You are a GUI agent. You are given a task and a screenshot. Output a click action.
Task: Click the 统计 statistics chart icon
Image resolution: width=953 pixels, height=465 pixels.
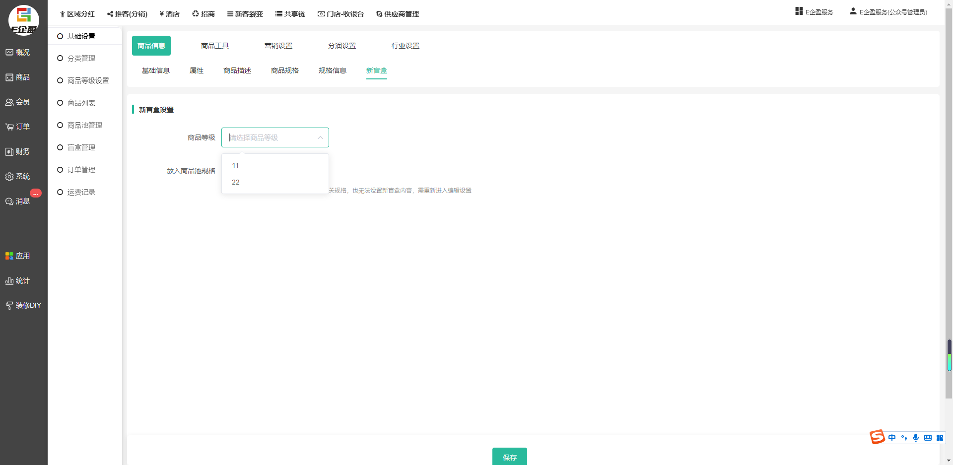click(9, 281)
